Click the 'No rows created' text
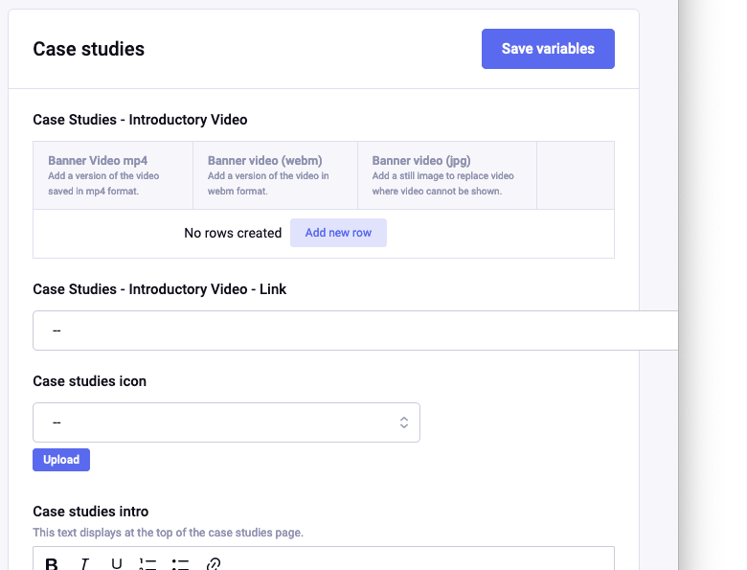Screen dimensions: 747x570 [233, 233]
